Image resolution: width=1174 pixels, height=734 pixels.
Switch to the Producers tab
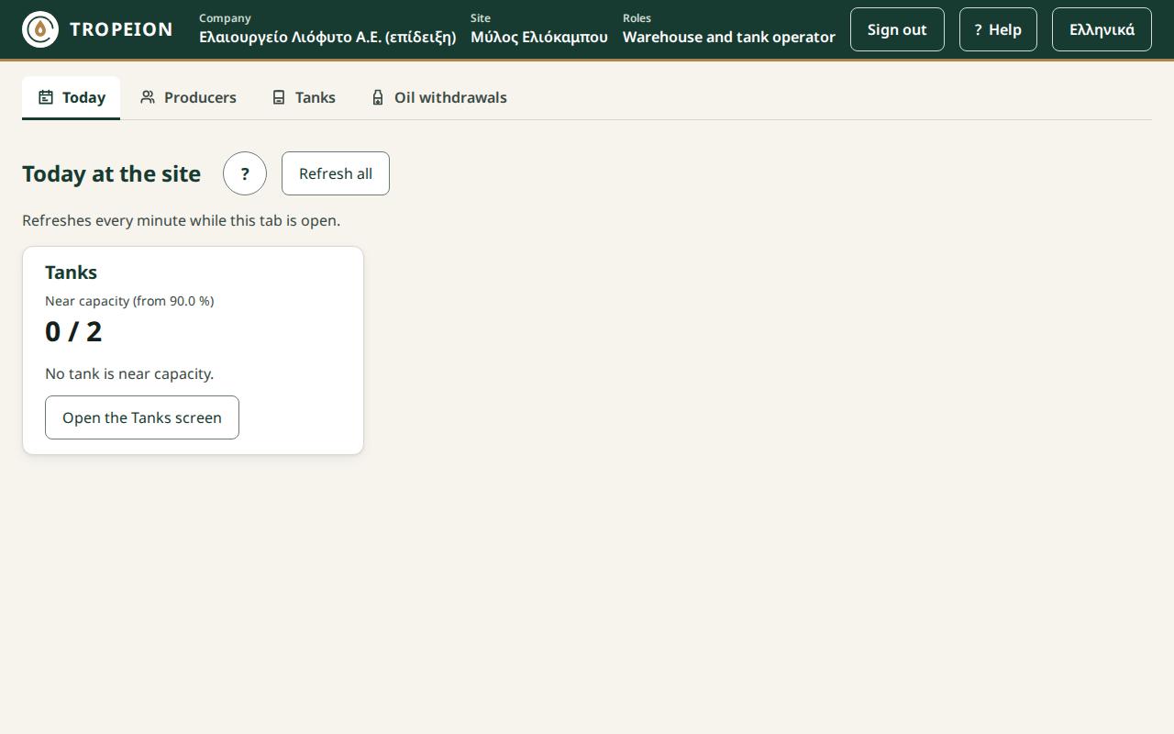(188, 97)
